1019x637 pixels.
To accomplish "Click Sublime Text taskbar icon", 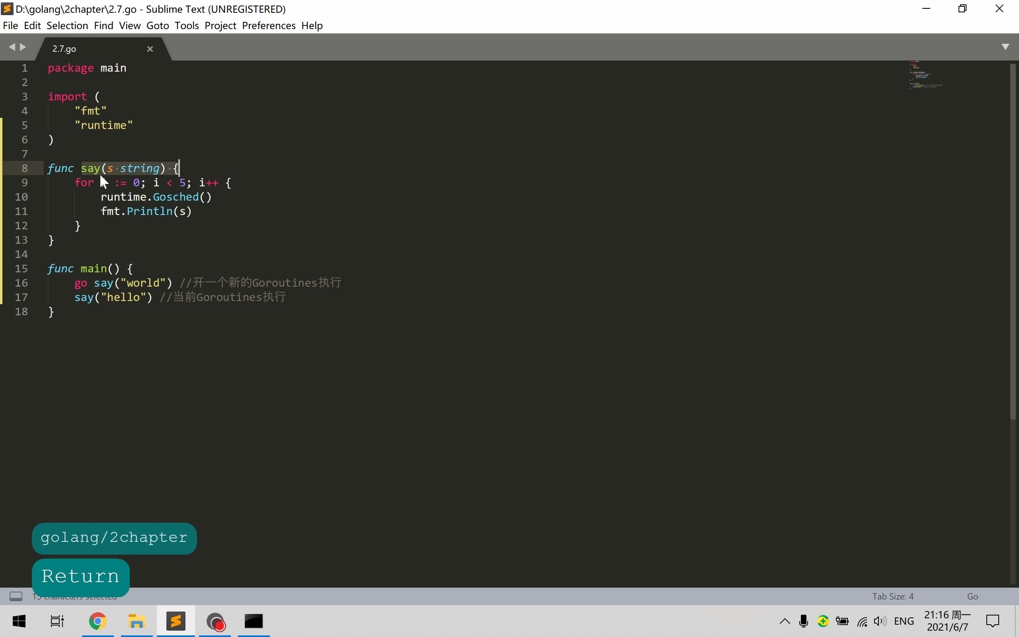I will pos(176,621).
